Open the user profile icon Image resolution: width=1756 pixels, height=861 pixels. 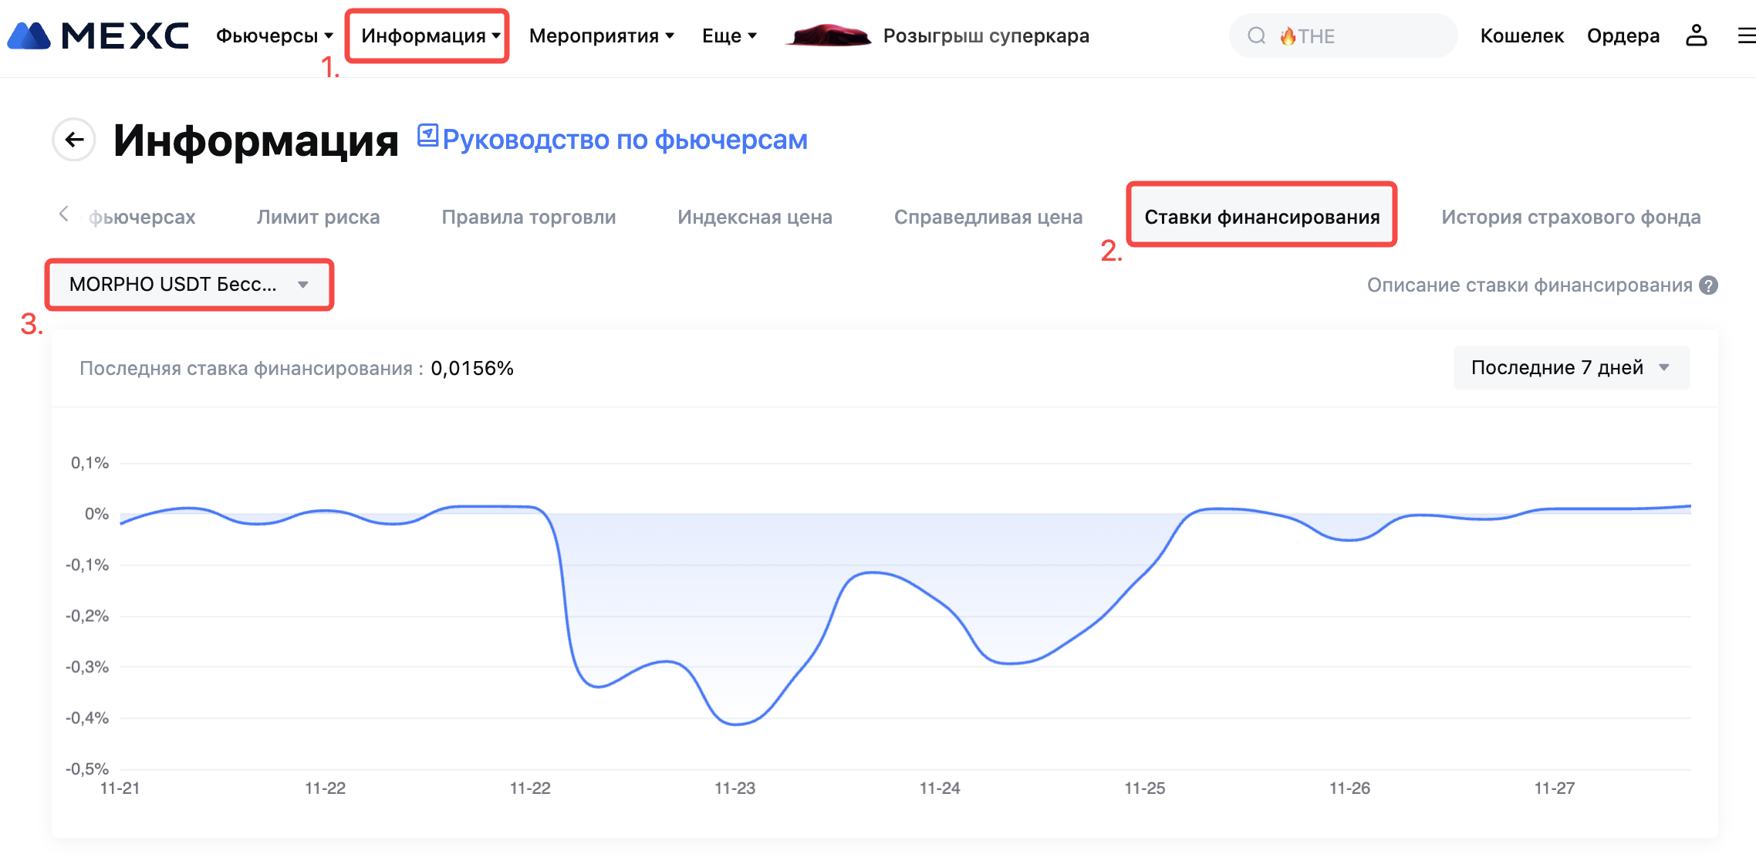[x=1696, y=35]
